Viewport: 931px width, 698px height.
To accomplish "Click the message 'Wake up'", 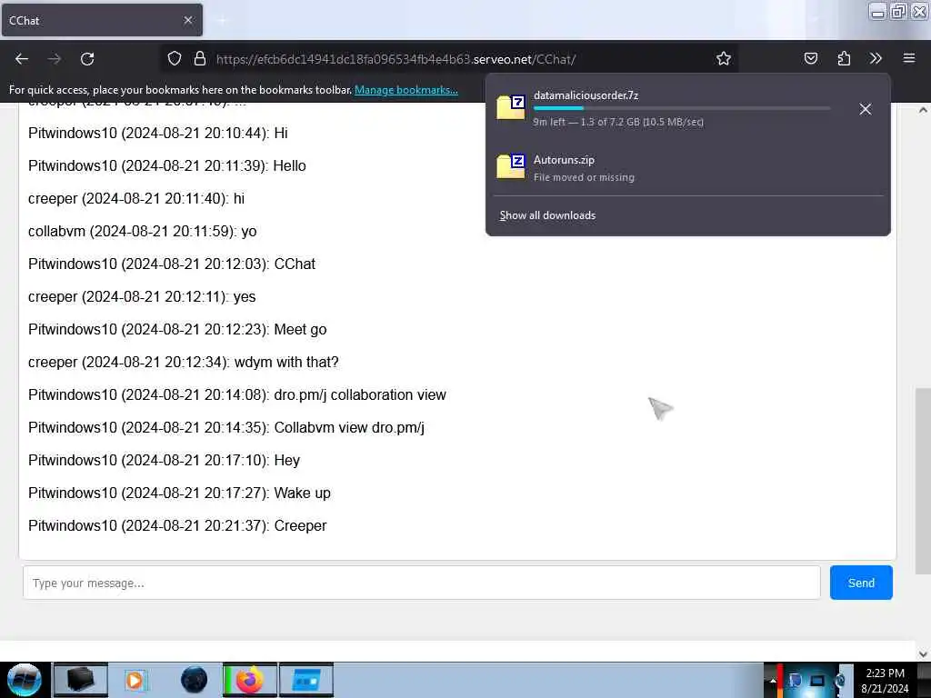I will click(179, 494).
